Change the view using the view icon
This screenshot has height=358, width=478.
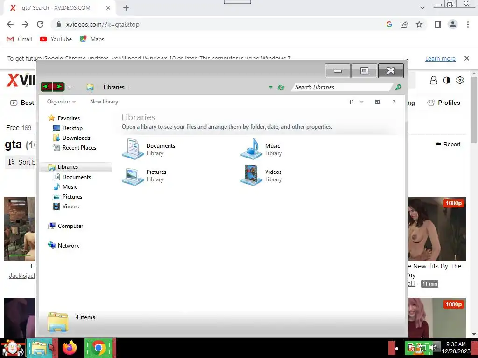point(351,102)
